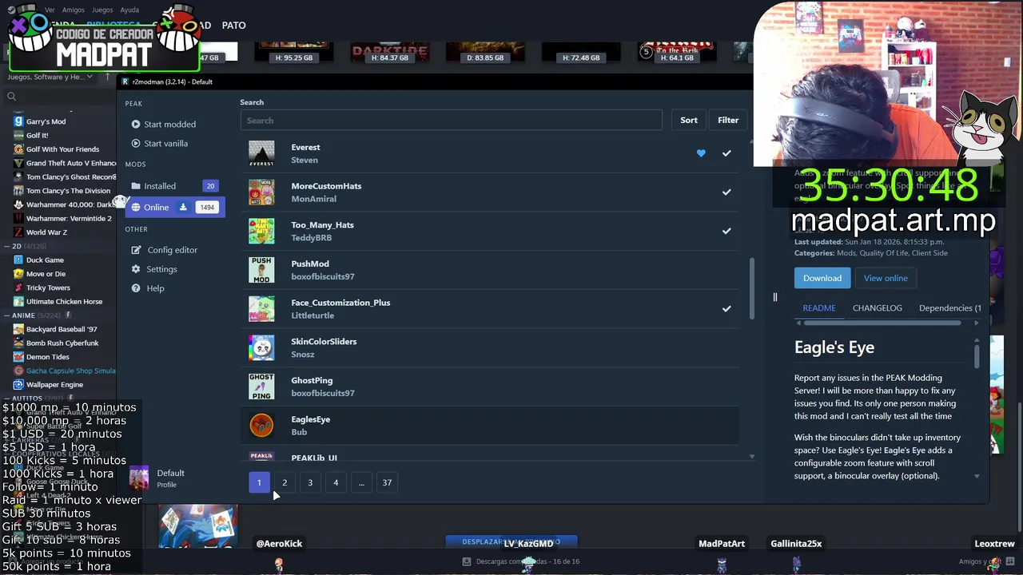The image size is (1023, 575).
Task: Click the installed checkmark on Face_Customization_Plus row
Action: [x=726, y=309]
